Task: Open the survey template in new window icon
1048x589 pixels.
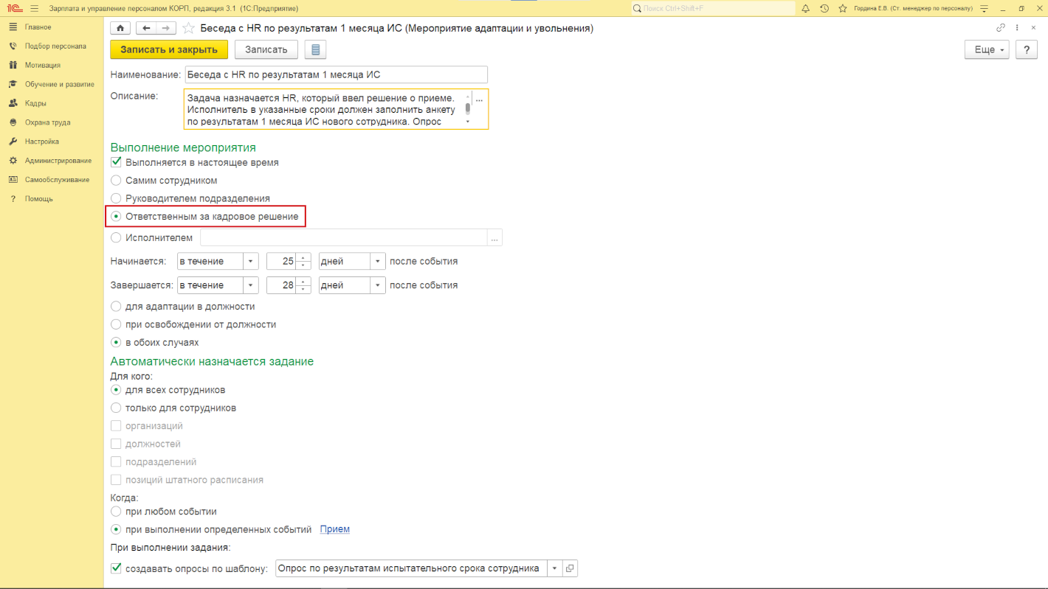Action: coord(570,568)
